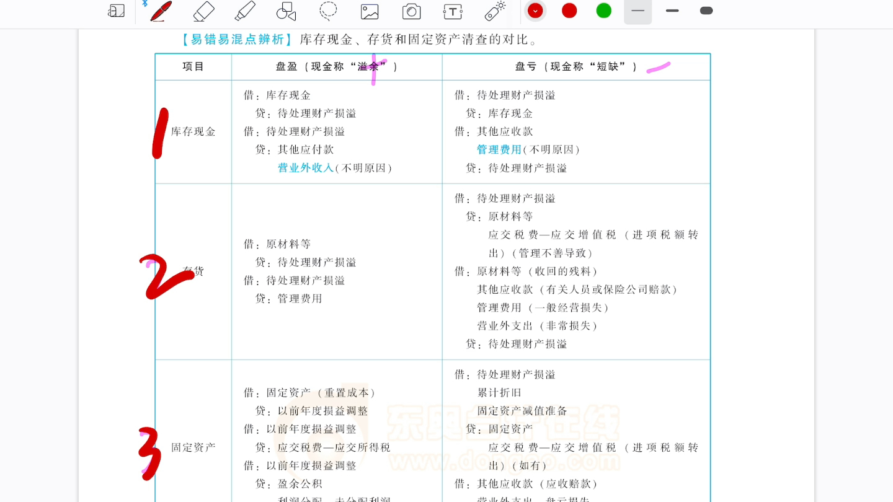Click '贷：盈余公积' line
Image resolution: width=893 pixels, height=502 pixels.
(x=289, y=483)
